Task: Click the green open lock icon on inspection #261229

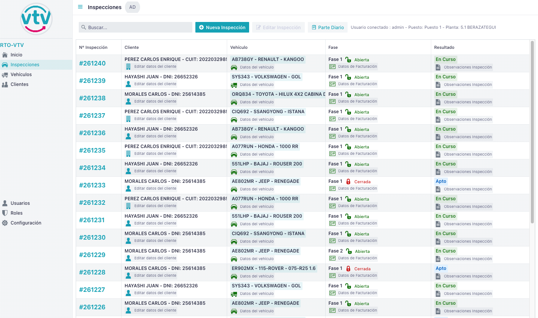Action: [x=349, y=251]
